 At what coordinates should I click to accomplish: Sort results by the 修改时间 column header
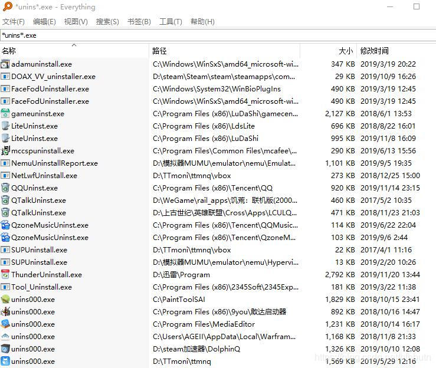coord(396,51)
